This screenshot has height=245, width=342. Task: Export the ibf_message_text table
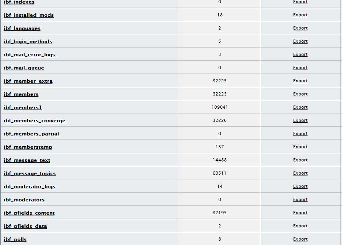tap(300, 160)
